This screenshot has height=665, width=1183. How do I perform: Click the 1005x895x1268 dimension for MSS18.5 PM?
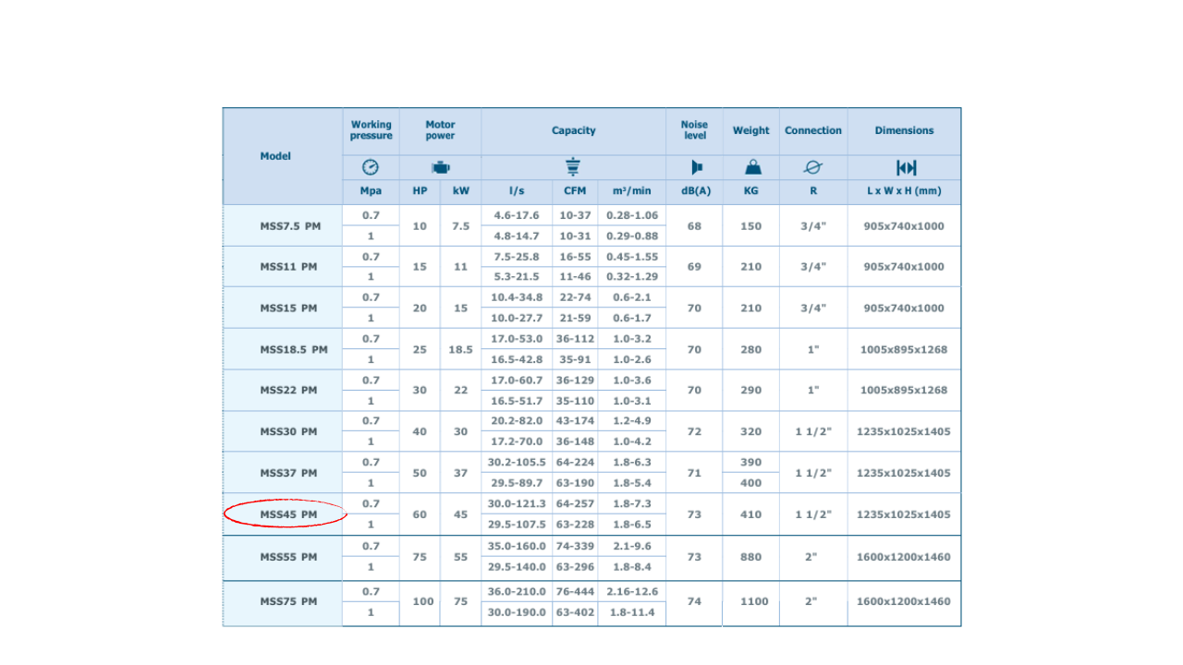[x=905, y=350]
